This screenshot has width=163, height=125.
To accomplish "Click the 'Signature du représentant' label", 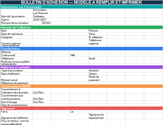I will pos(97,116).
